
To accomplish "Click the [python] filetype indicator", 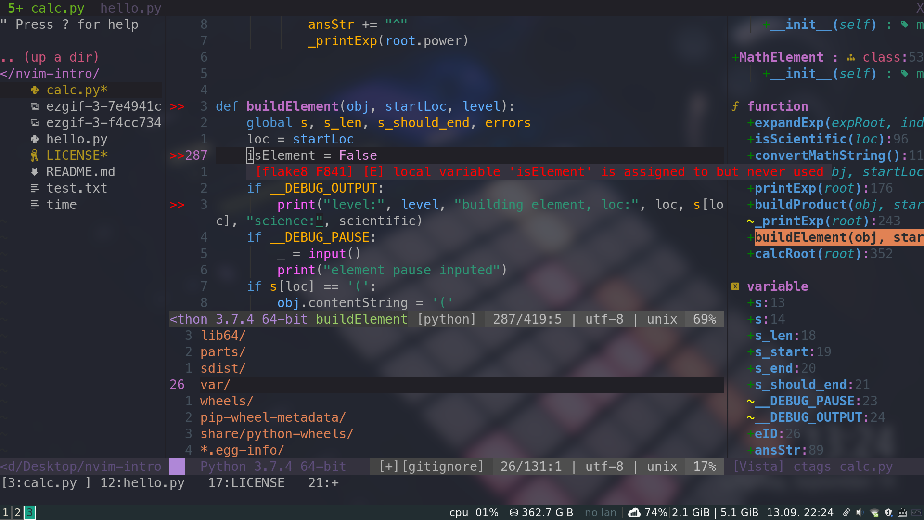I will tap(447, 319).
